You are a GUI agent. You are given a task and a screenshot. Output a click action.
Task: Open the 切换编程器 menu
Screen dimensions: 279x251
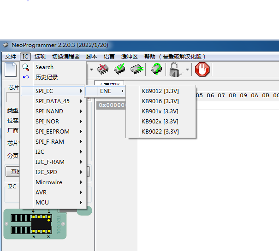pos(66,57)
